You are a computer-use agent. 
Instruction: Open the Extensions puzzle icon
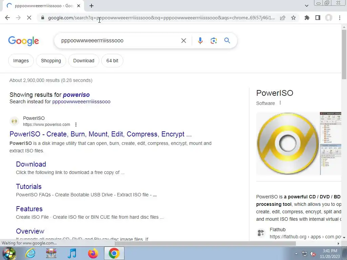[x=307, y=18]
